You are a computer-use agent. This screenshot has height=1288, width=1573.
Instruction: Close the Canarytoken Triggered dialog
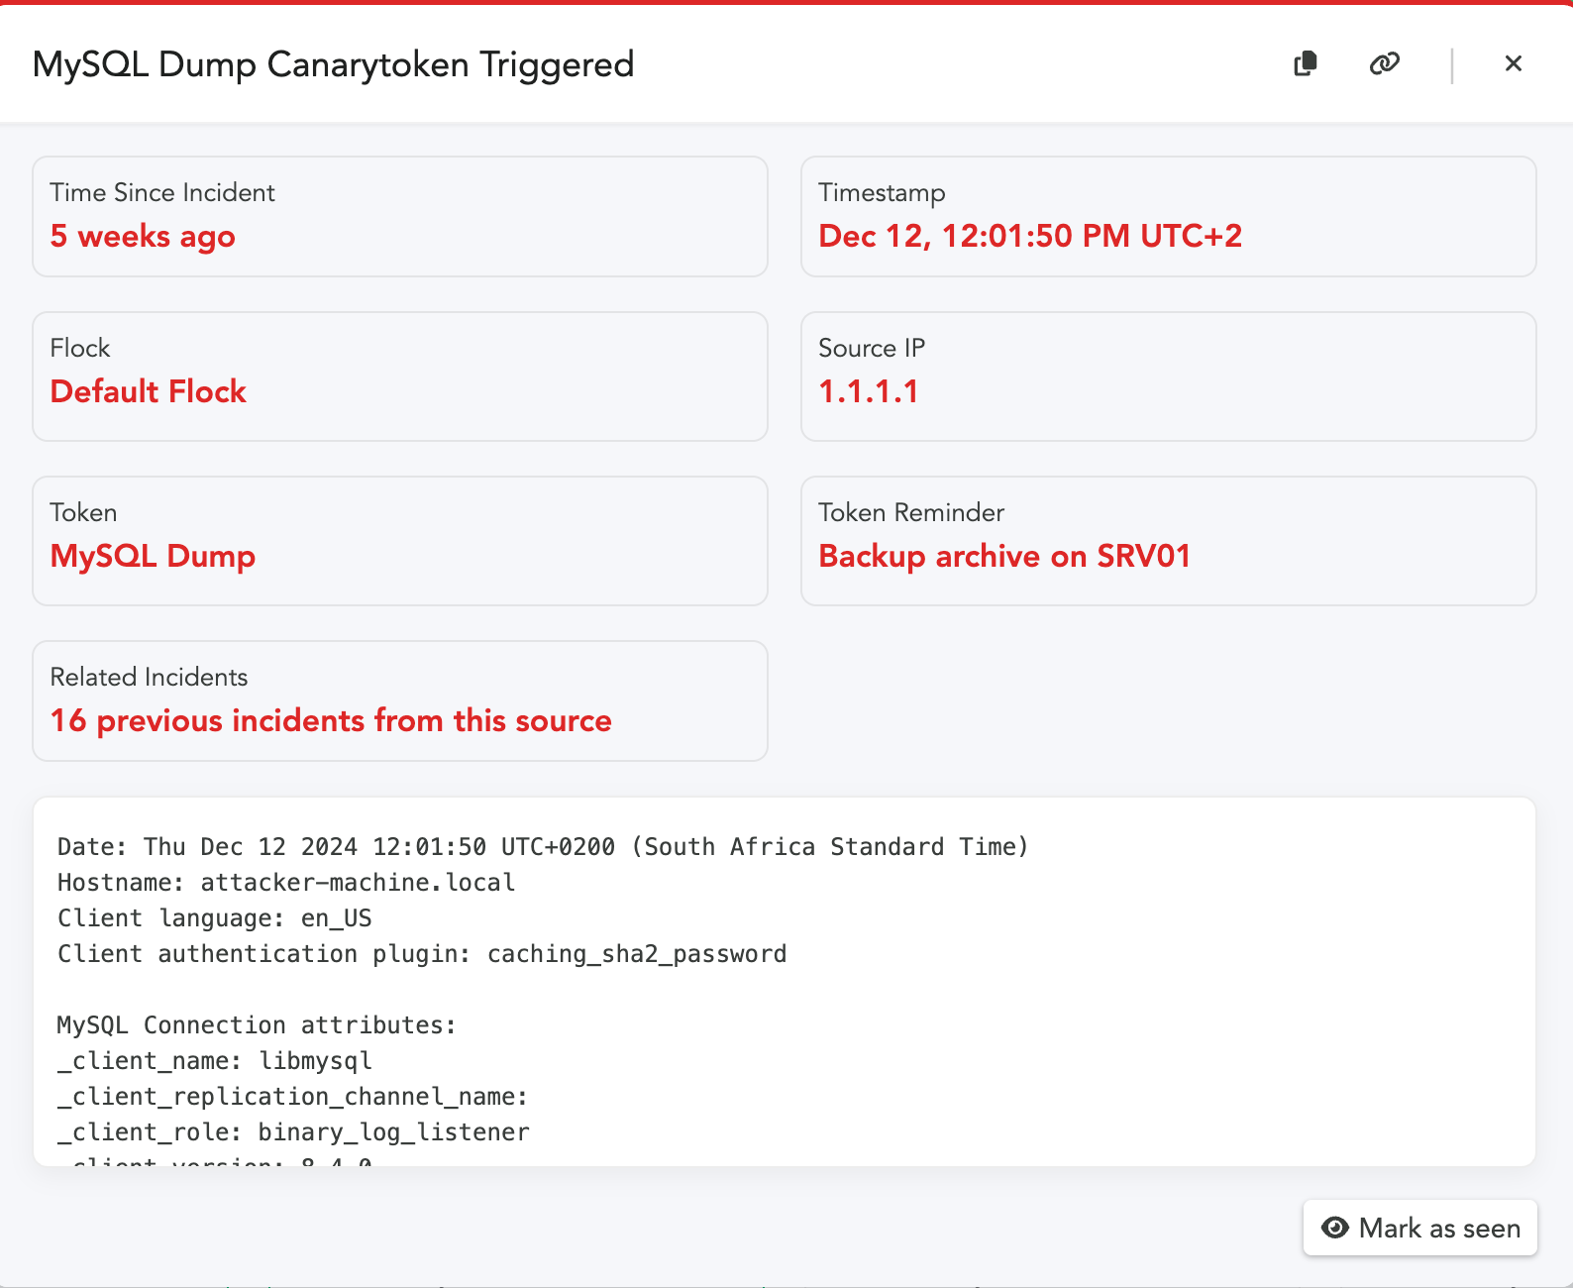point(1513,63)
